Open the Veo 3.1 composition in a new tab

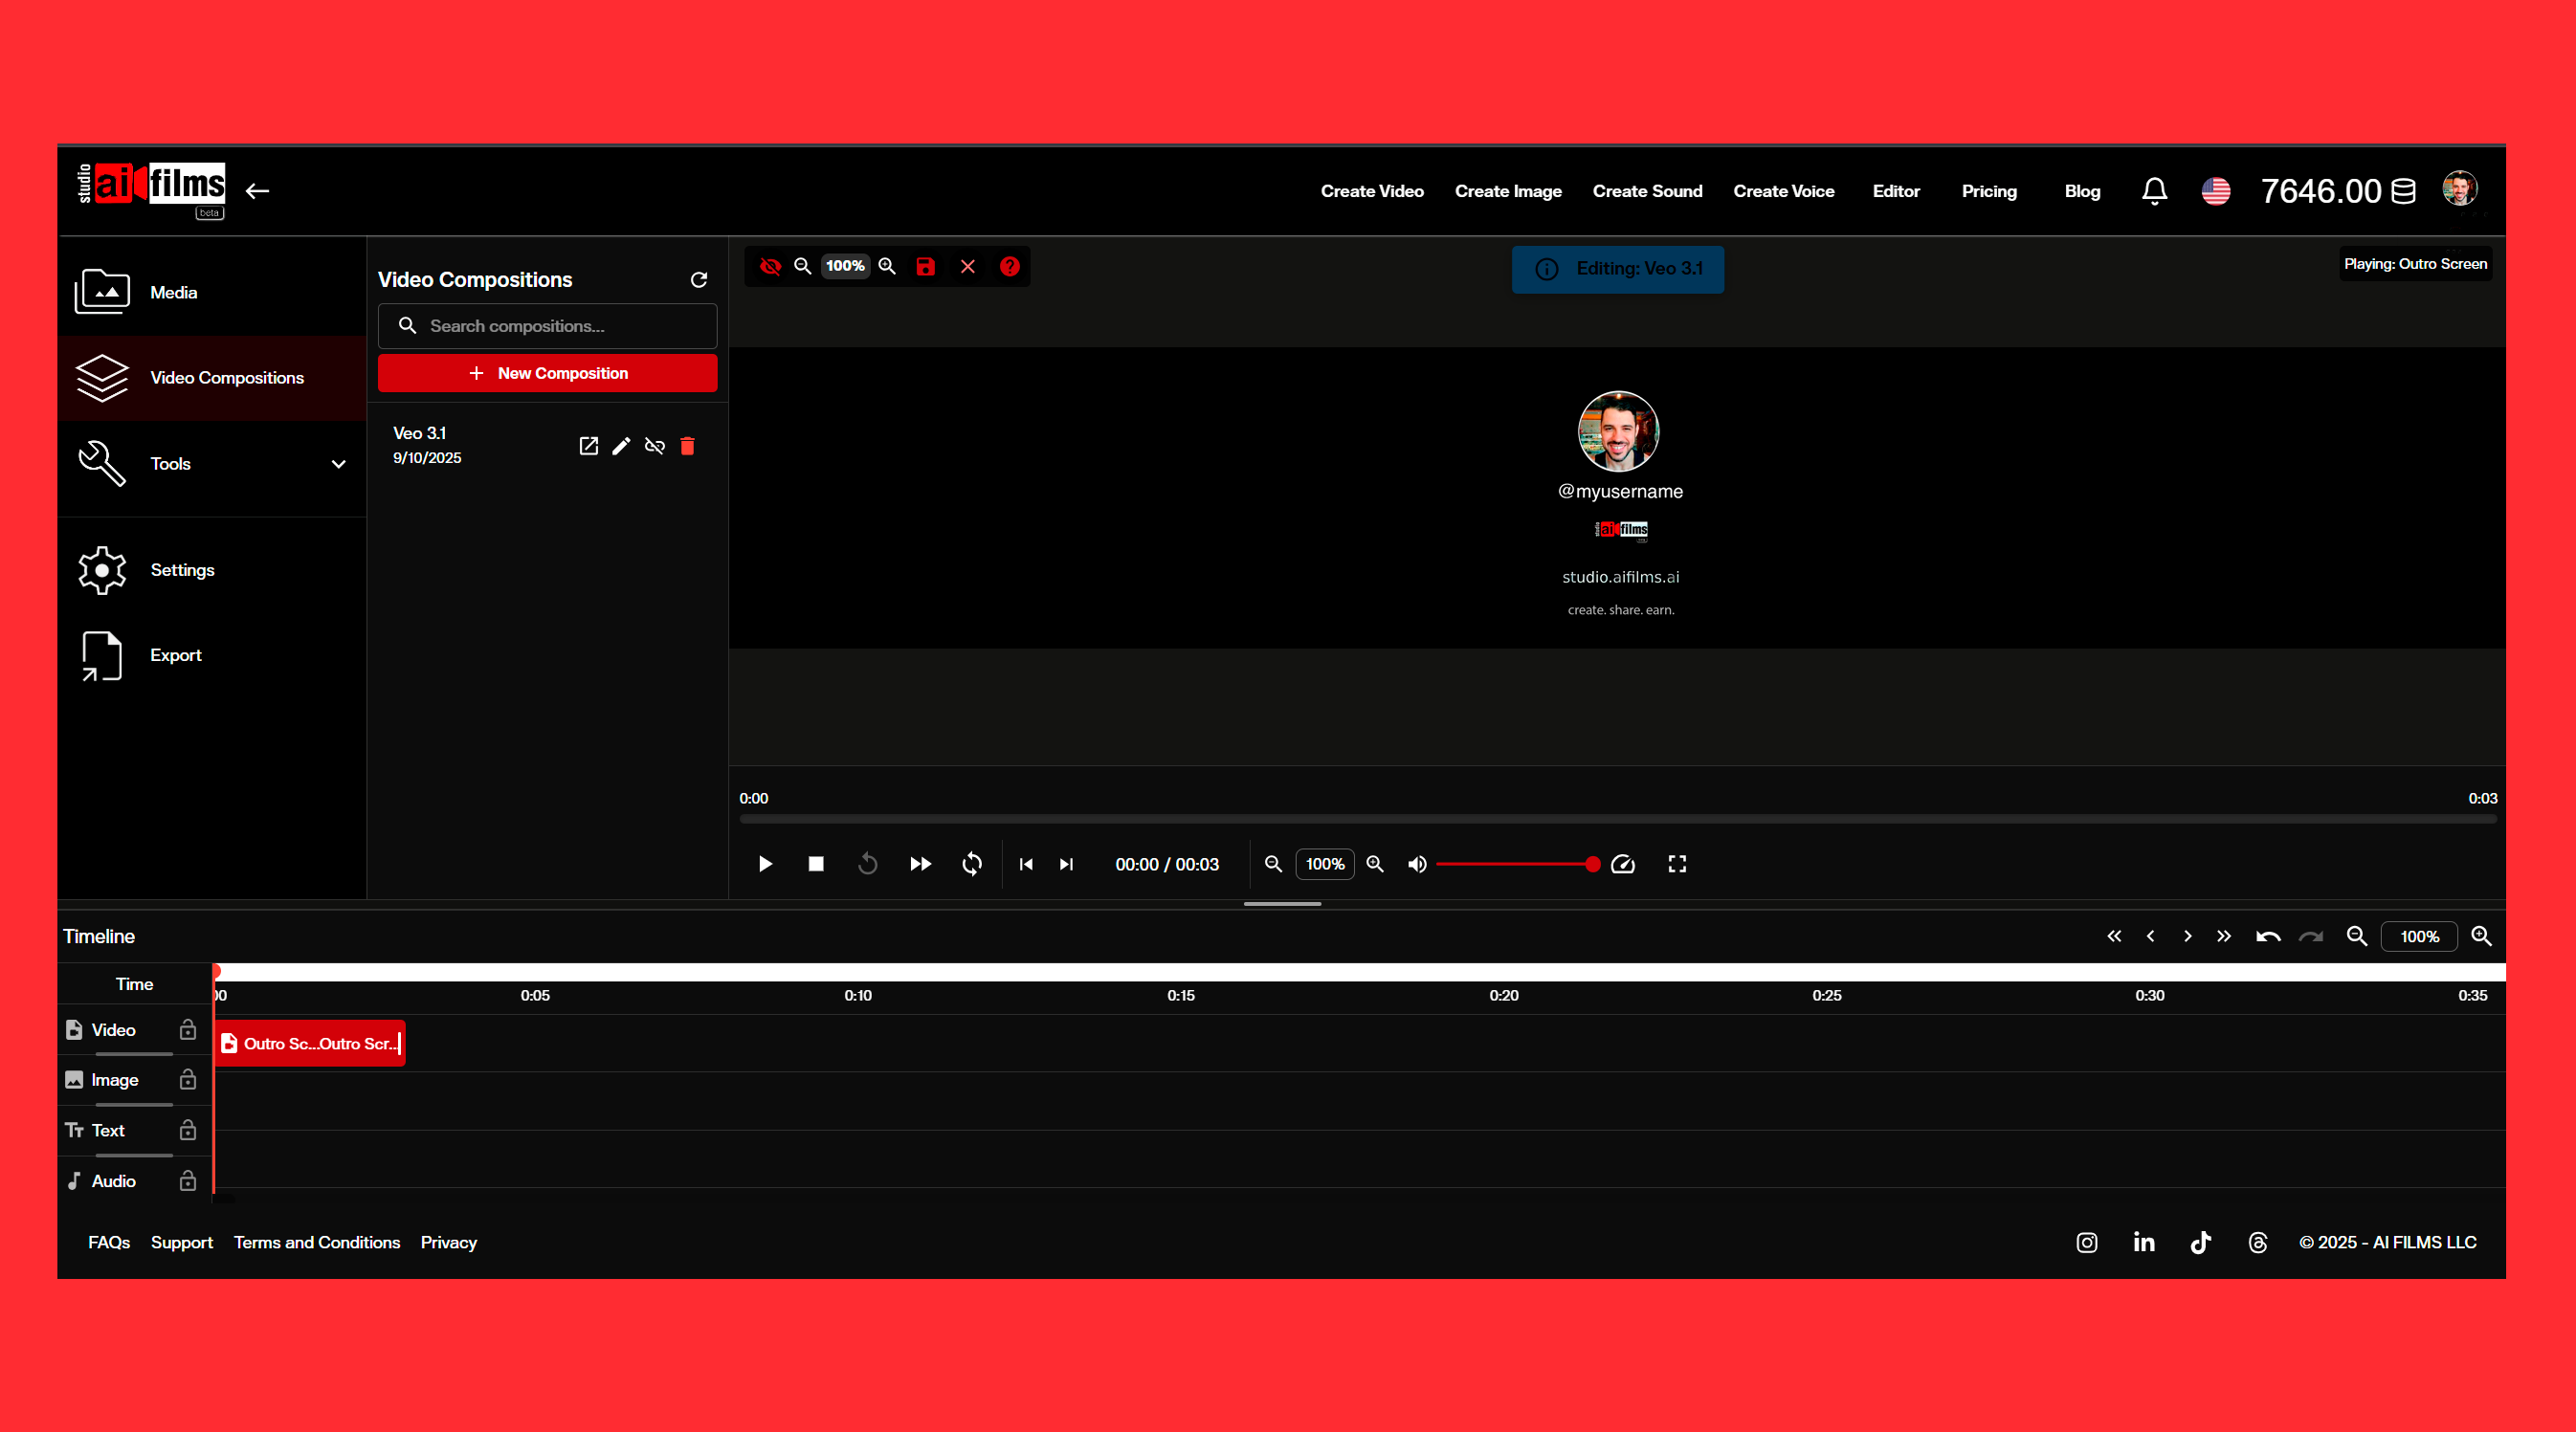click(x=589, y=446)
